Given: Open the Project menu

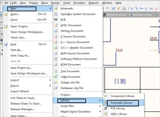Looking at the screenshot, I should (33, 3).
